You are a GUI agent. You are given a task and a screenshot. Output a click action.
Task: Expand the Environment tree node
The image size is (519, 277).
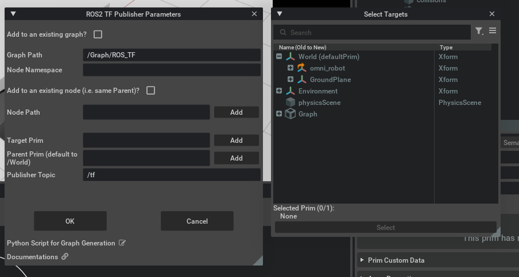click(x=279, y=91)
